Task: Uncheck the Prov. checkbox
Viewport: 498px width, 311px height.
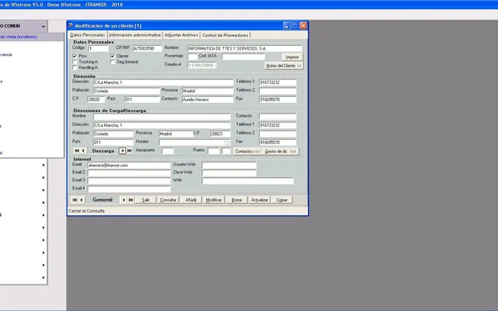Action: click(x=75, y=56)
